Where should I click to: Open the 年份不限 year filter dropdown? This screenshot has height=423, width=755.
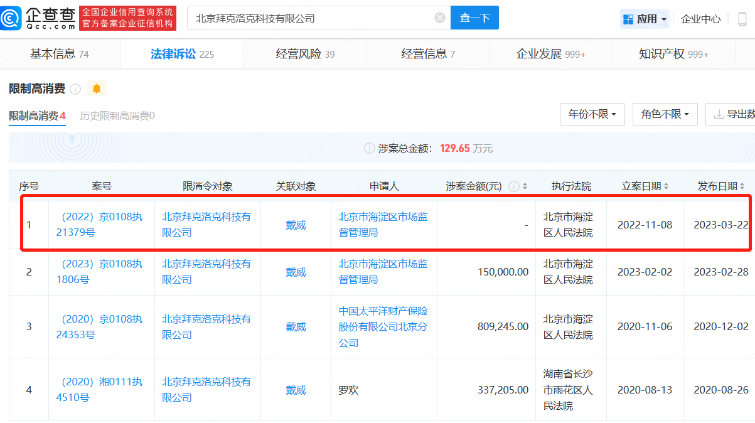(592, 114)
